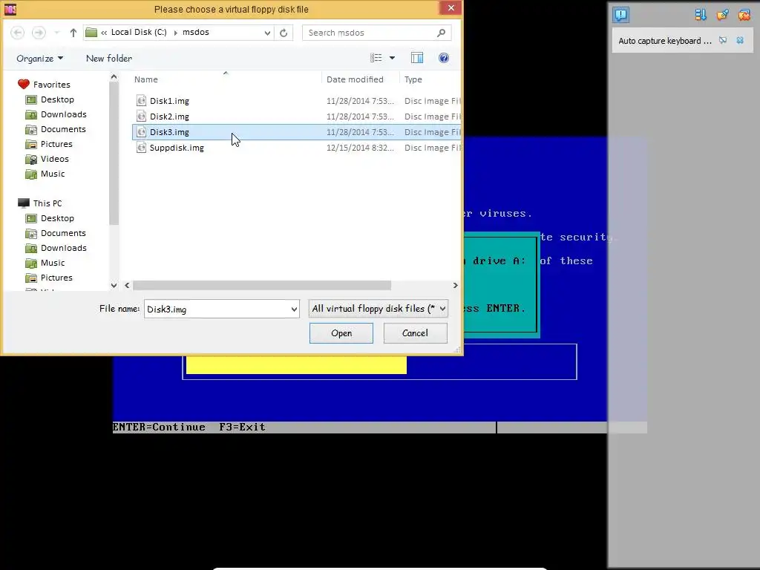The width and height of the screenshot is (760, 570).
Task: Click the horizontal scrollbar in file list
Action: coord(262,286)
